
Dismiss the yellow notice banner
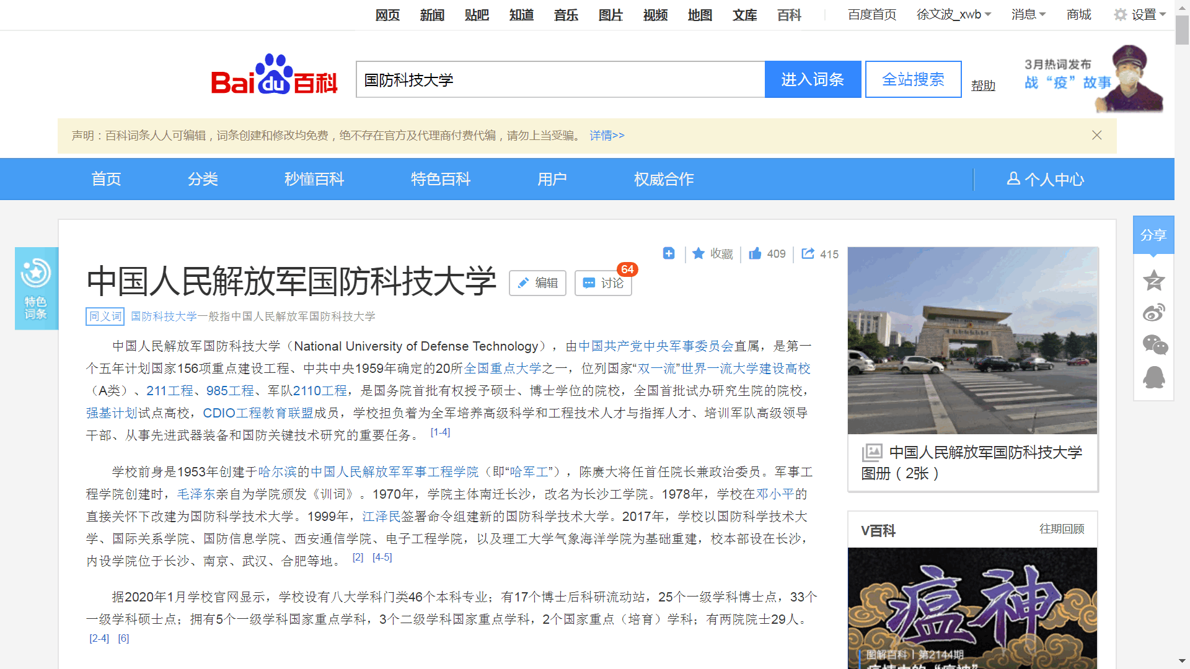[x=1096, y=135]
